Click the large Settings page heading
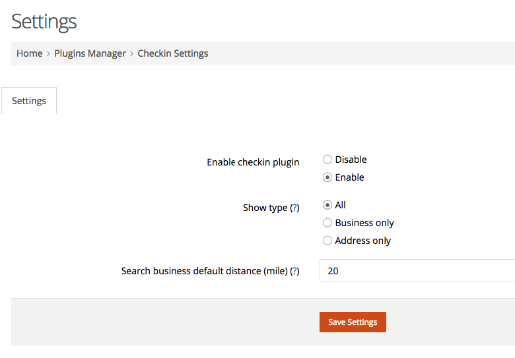The width and height of the screenshot is (515, 358). [44, 22]
